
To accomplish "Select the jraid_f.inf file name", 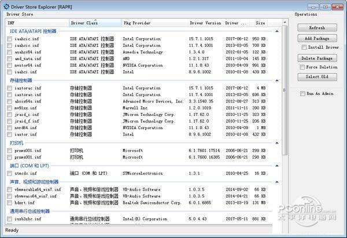I will coord(27,121).
